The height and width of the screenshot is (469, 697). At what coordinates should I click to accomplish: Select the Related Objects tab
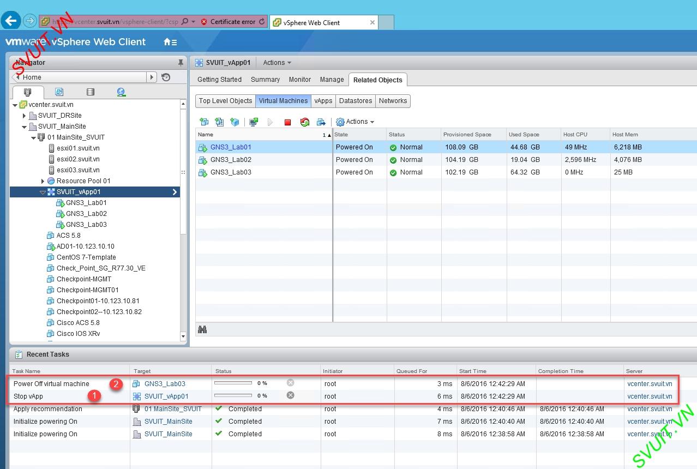[377, 80]
